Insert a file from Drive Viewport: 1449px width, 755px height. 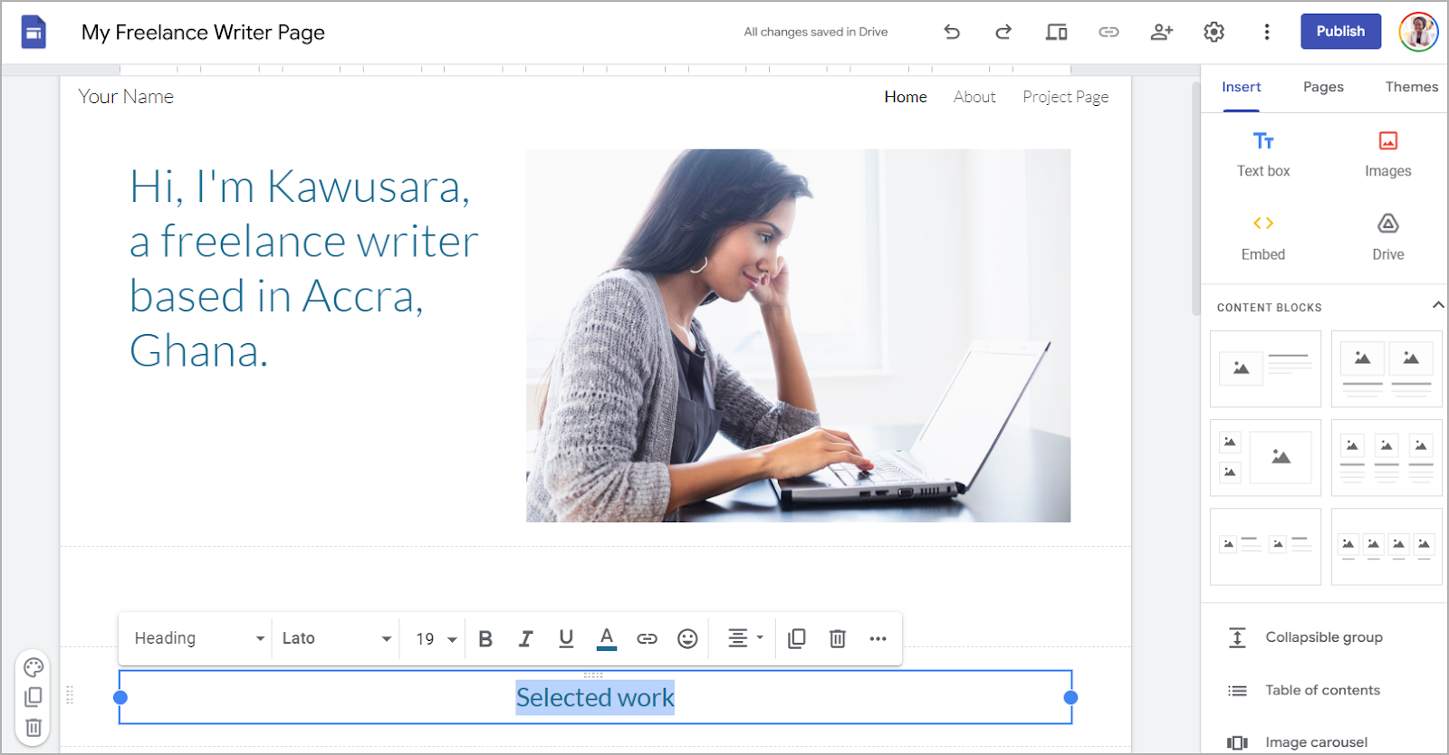(1387, 238)
